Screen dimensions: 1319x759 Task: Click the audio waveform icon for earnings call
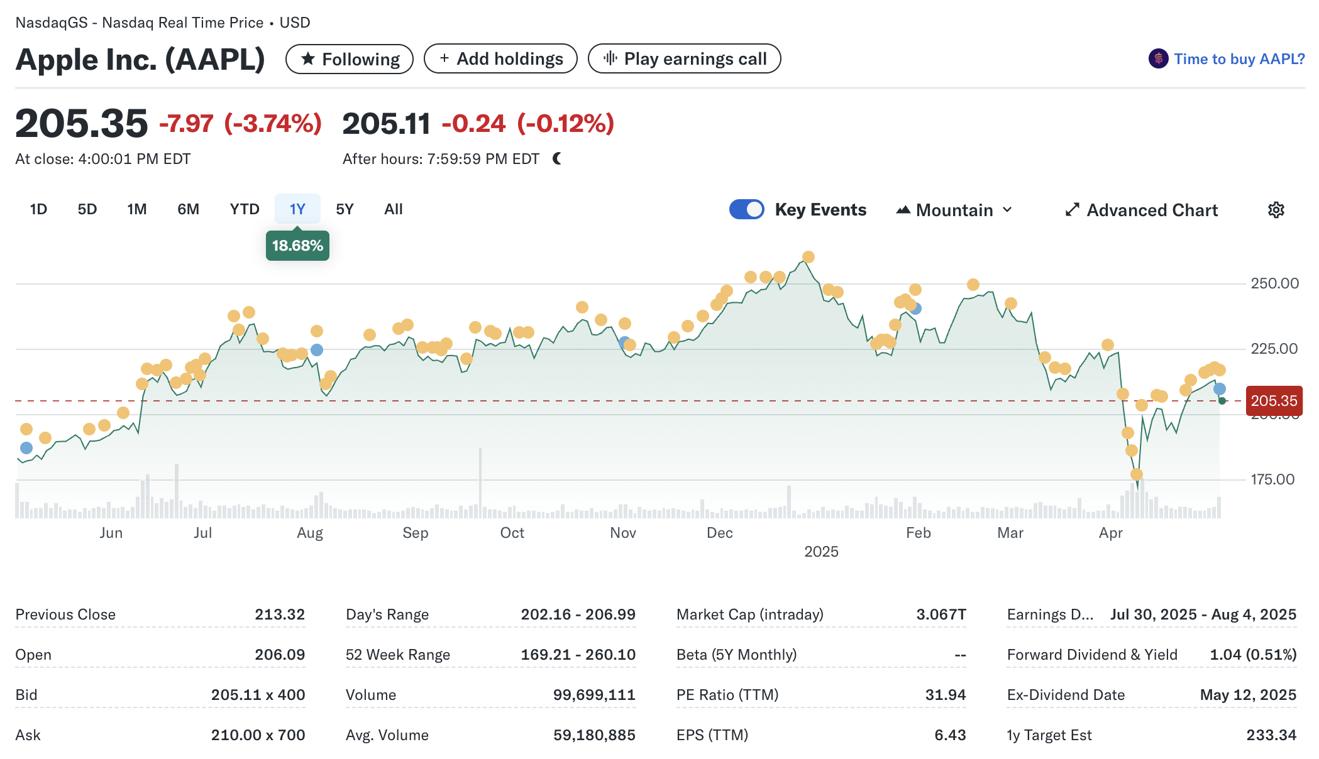[610, 58]
